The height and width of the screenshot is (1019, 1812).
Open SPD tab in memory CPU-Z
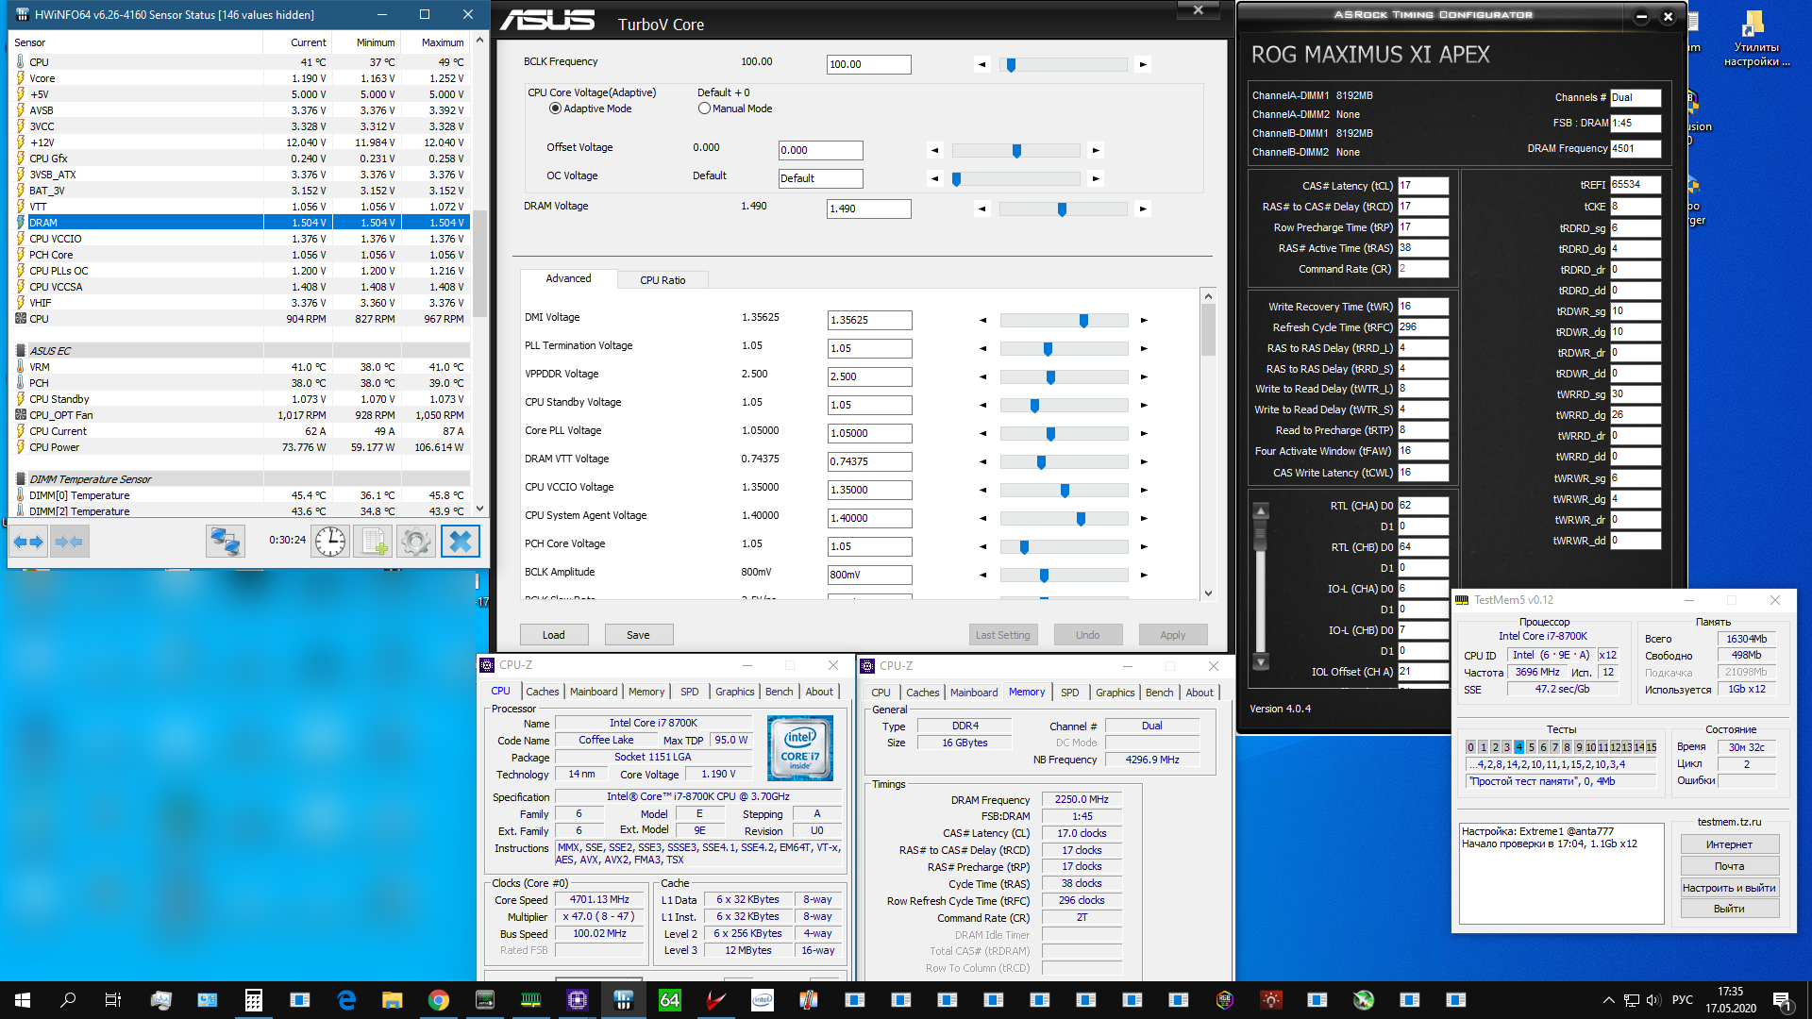click(x=1069, y=693)
